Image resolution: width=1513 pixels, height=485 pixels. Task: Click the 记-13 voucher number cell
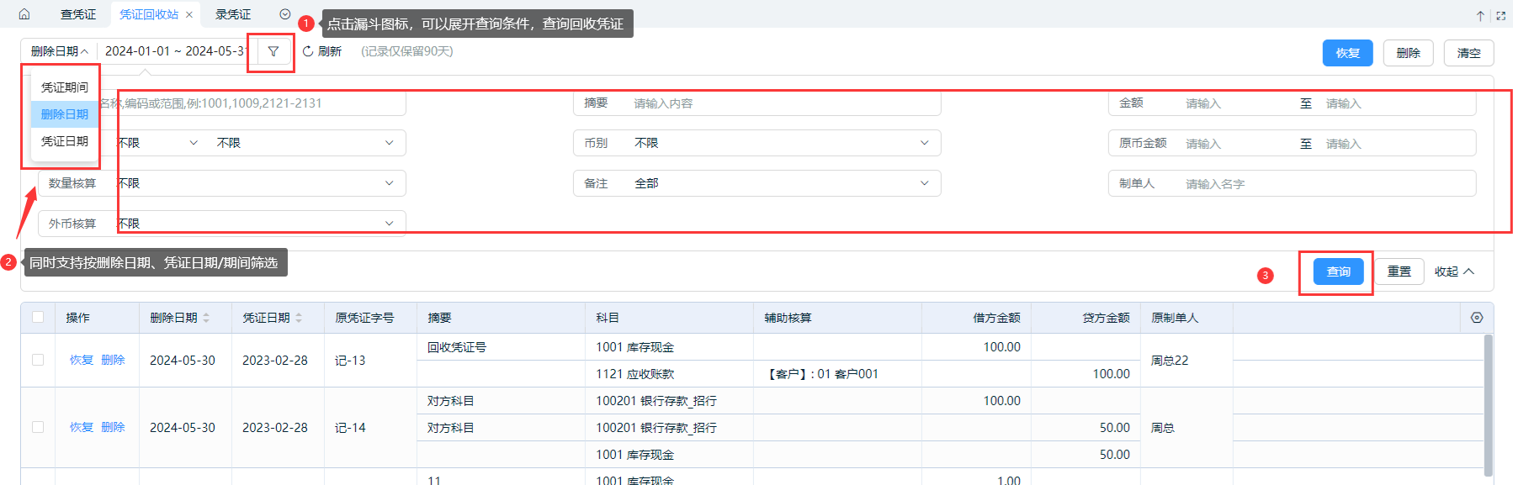tap(370, 361)
